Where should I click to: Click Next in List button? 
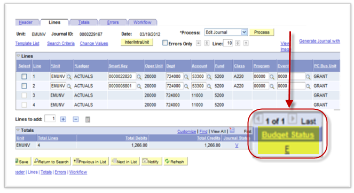[125, 162]
